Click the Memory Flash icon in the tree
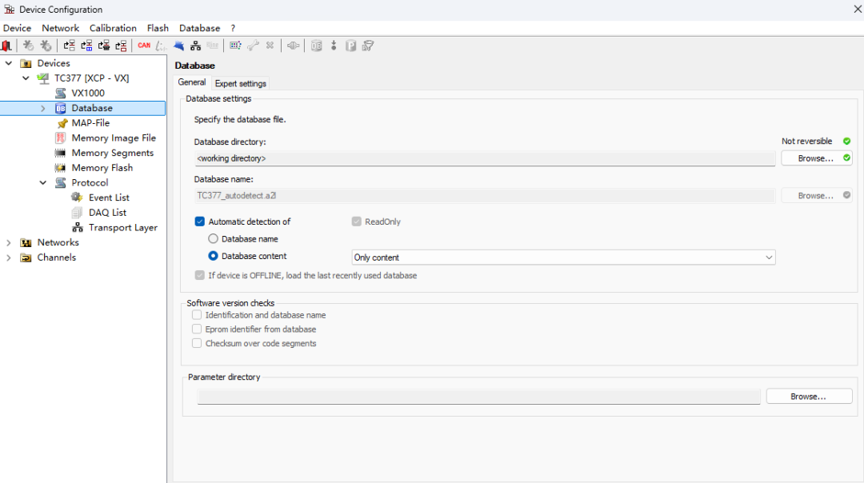Screen dimensions: 864x483 pos(60,168)
